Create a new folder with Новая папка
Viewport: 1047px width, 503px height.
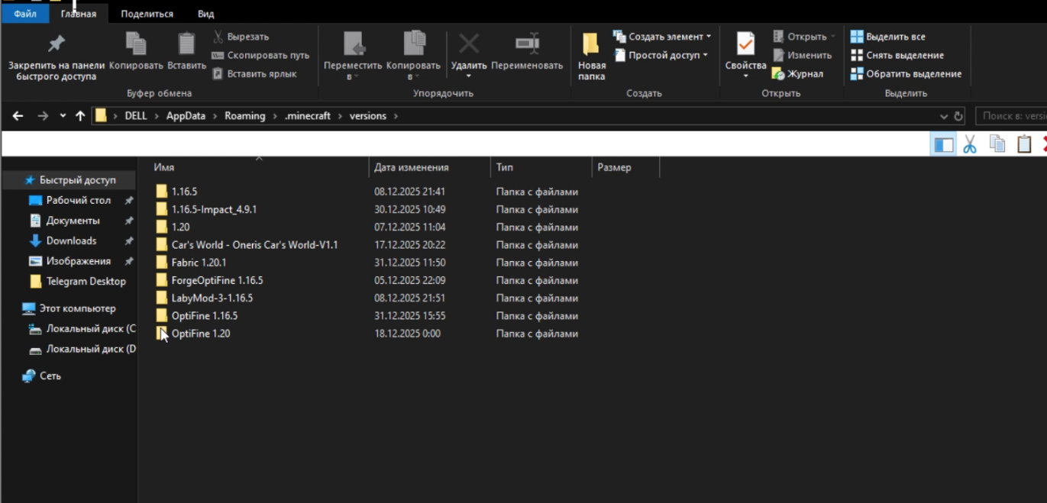tap(591, 55)
